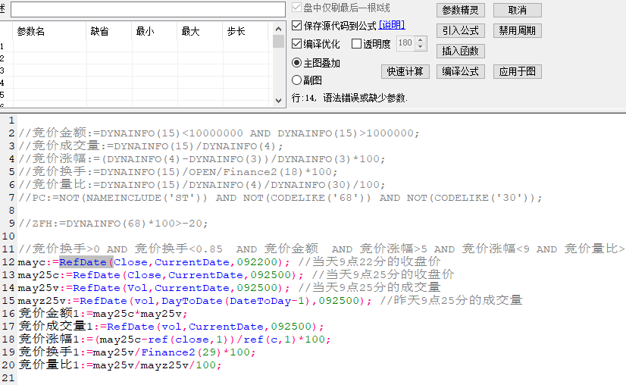The image size is (626, 385).
Task: Click DayToDate function on line 15
Action: tap(192, 301)
